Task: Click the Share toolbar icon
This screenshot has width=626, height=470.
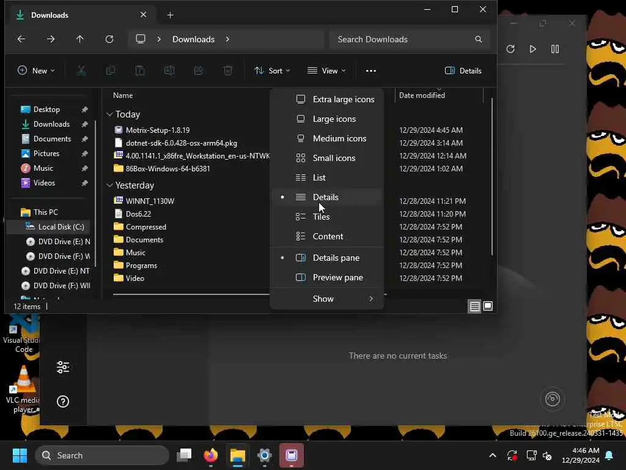Action: 199,71
